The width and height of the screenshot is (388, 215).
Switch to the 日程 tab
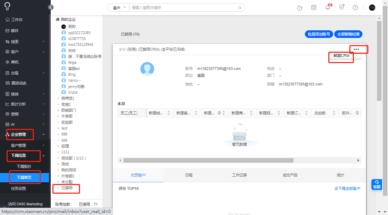coord(189,175)
